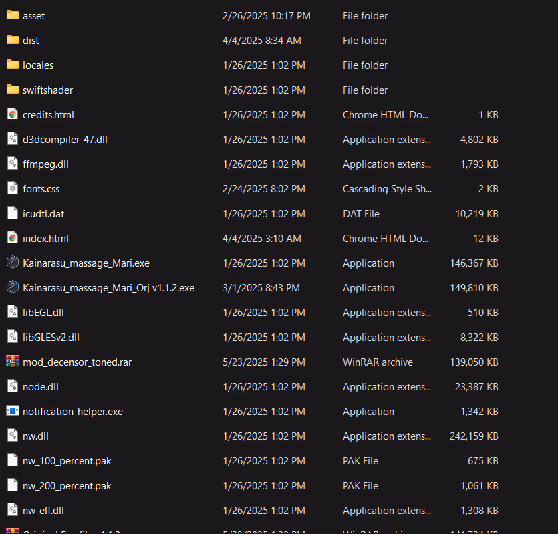Click the Chrome icon for index.html

[13, 238]
